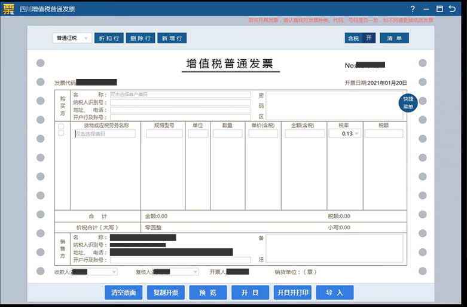Expand the 普通征税 tax type dropdown
Image resolution: width=467 pixels, height=307 pixels.
pyautogui.click(x=72, y=38)
